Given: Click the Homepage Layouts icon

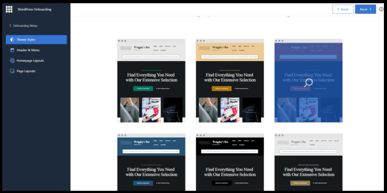Looking at the screenshot, I should click(12, 61).
